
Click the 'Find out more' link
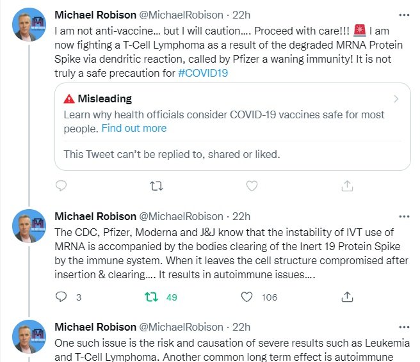point(134,128)
